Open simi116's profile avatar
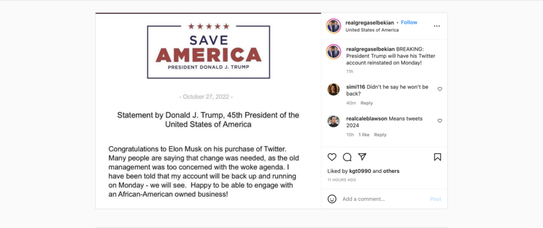Screen dimensions: 543x228 [x=334, y=89]
